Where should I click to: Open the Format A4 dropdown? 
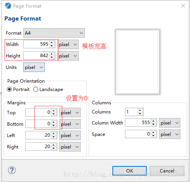click(54, 33)
